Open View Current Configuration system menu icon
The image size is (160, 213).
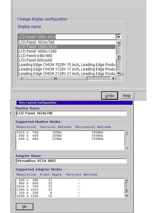tap(14, 103)
